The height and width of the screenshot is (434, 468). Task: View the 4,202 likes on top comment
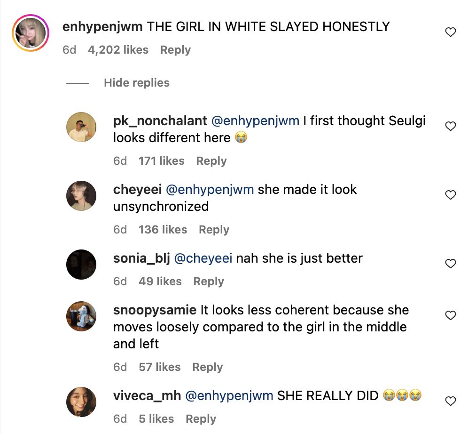click(118, 50)
